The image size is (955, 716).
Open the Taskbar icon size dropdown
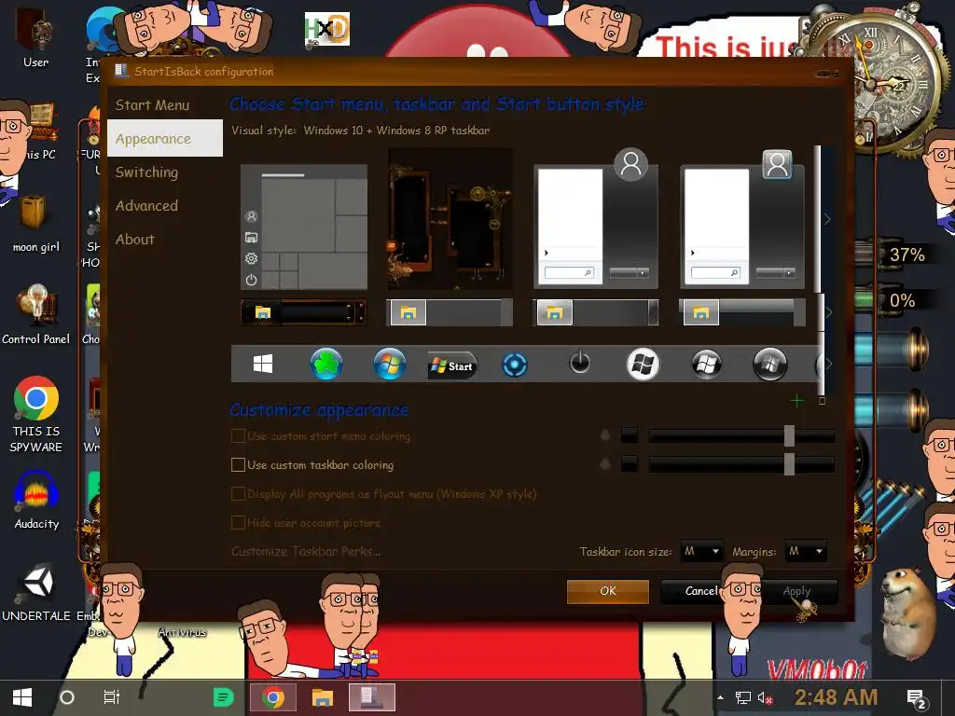[x=701, y=551]
